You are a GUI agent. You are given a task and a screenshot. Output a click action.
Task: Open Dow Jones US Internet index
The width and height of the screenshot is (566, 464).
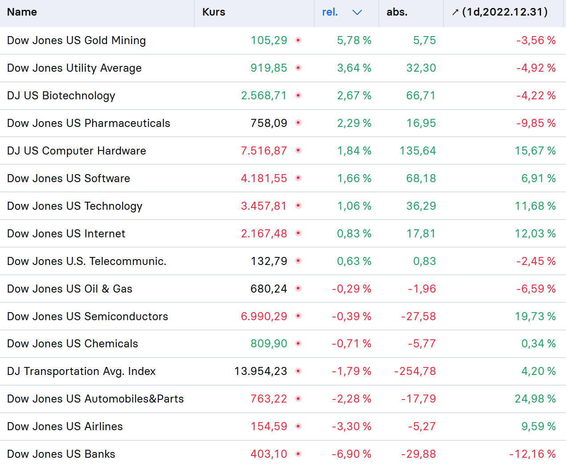[x=66, y=234]
